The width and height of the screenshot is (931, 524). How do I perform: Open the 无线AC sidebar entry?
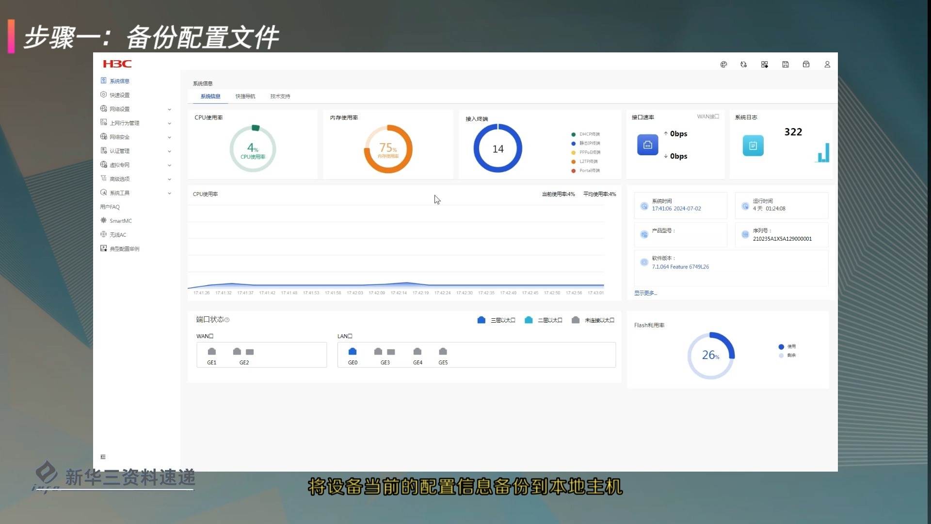116,234
